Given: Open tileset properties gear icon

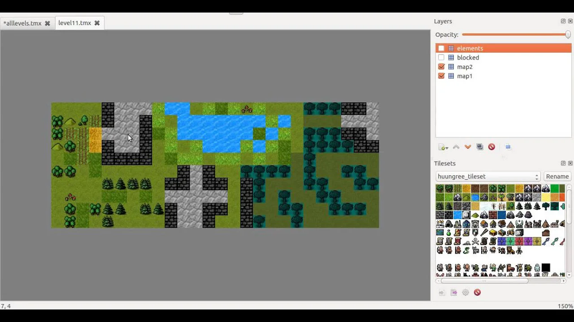Looking at the screenshot, I should [x=465, y=292].
